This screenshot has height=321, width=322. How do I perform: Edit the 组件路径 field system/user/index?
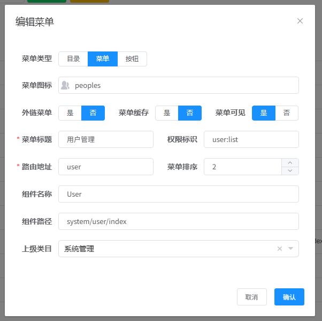(x=179, y=221)
